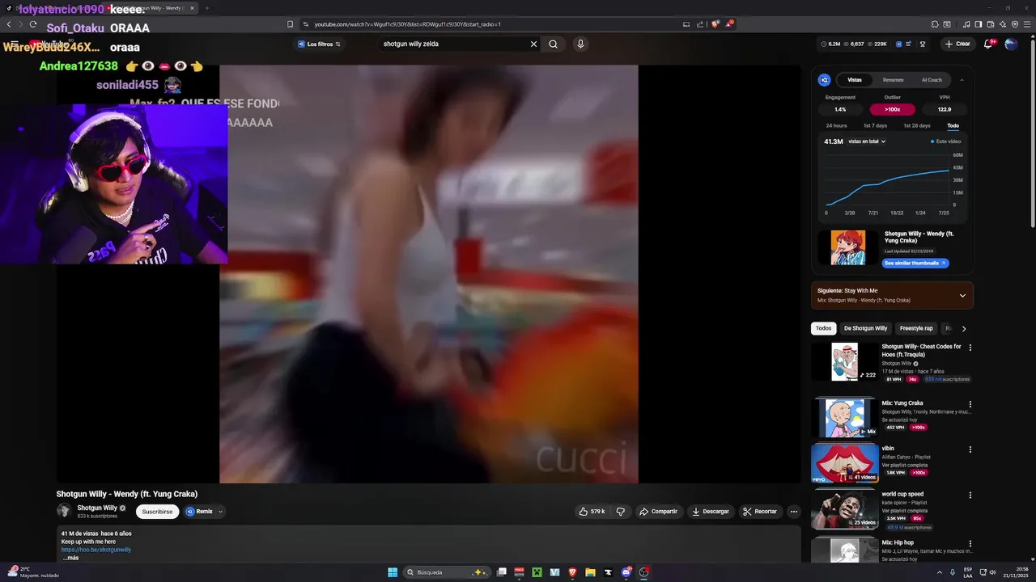The width and height of the screenshot is (1036, 582).
Task: Open the three-dot more actions menu
Action: click(794, 511)
